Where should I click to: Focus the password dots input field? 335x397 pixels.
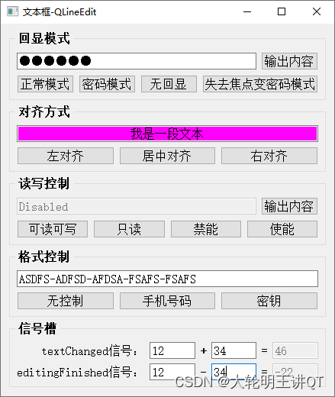click(x=137, y=61)
